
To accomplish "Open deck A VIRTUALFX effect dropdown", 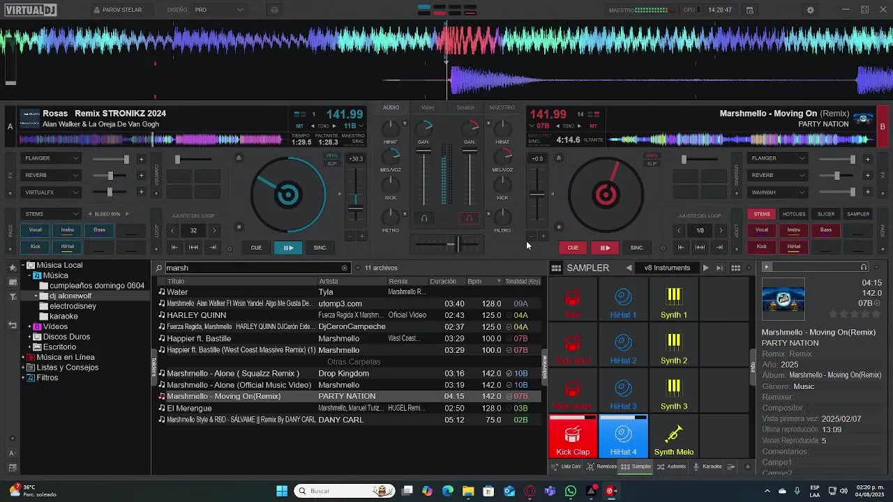I will coord(52,192).
